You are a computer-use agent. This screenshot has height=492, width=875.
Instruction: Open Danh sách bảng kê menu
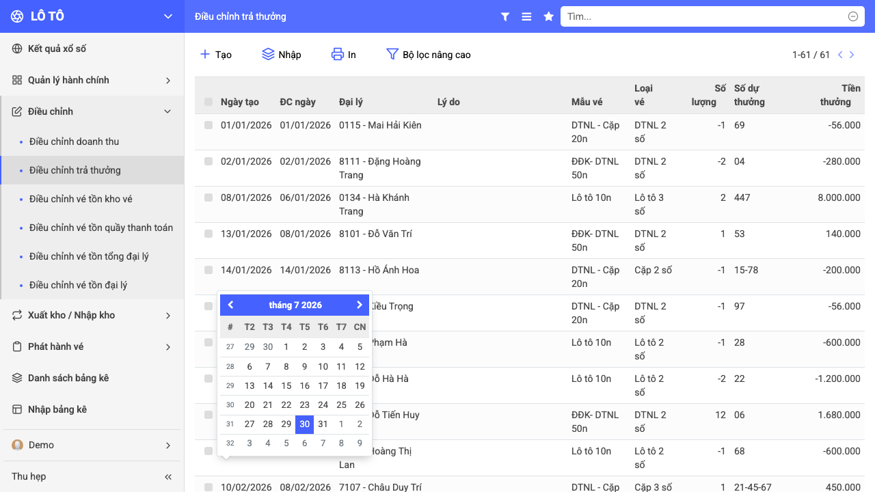(x=92, y=378)
